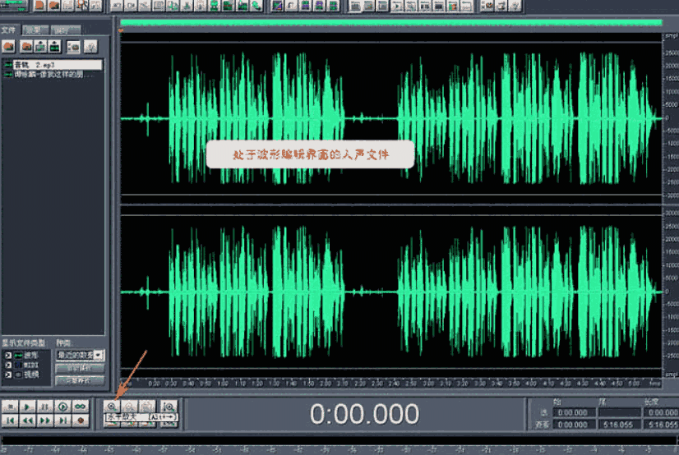
Task: Pause the audio using the Pause button
Action: (x=44, y=407)
